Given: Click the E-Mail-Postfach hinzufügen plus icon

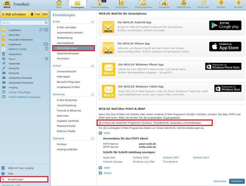Looking at the screenshot, I should 4,97.
